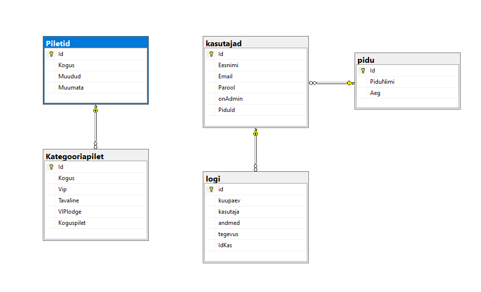Select Kogus column in Kategooriapilet table

point(96,178)
